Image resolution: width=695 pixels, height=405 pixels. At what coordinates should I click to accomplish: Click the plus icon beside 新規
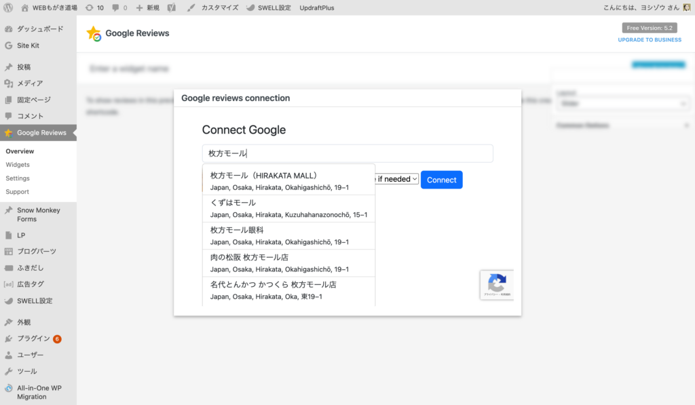click(x=139, y=7)
